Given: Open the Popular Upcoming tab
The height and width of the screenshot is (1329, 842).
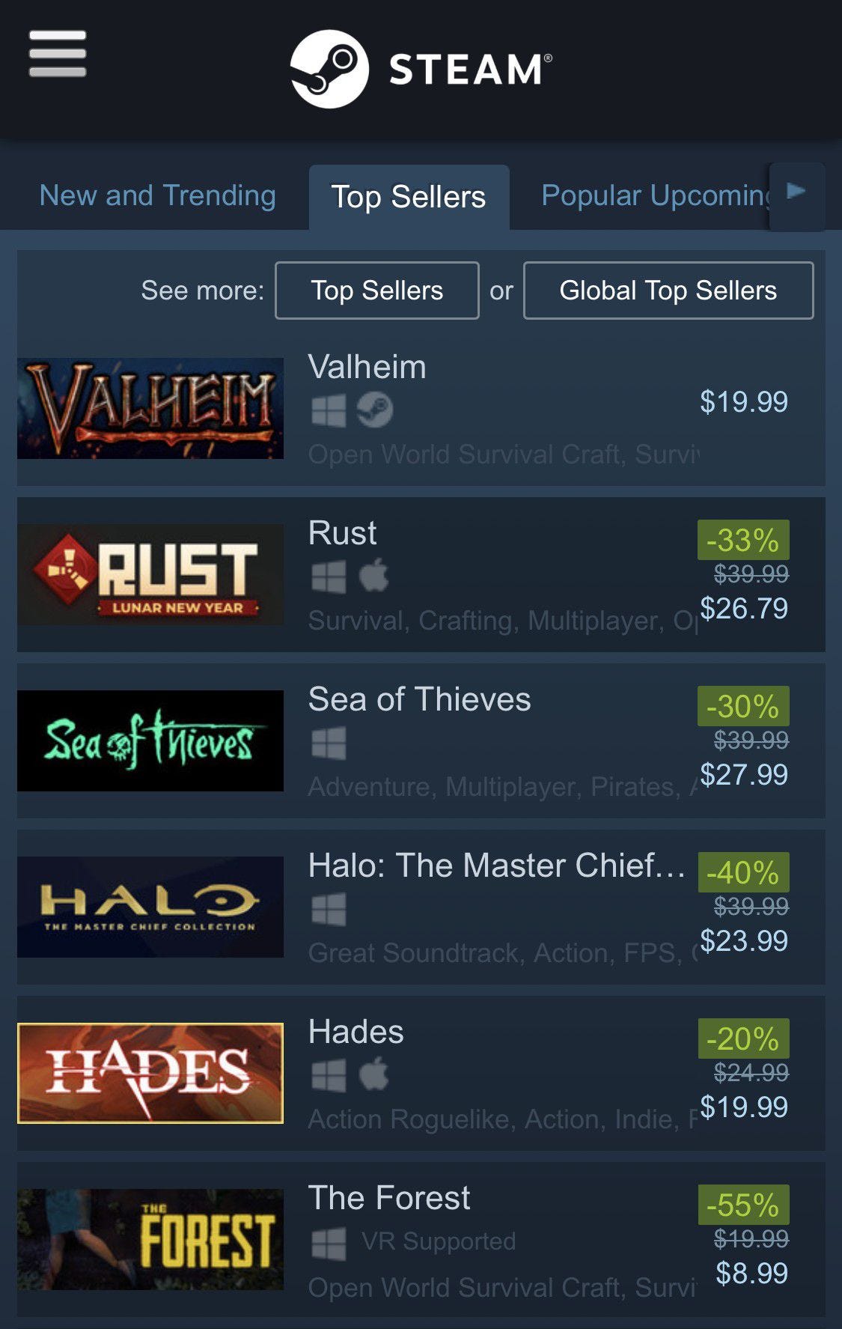Looking at the screenshot, I should point(656,195).
